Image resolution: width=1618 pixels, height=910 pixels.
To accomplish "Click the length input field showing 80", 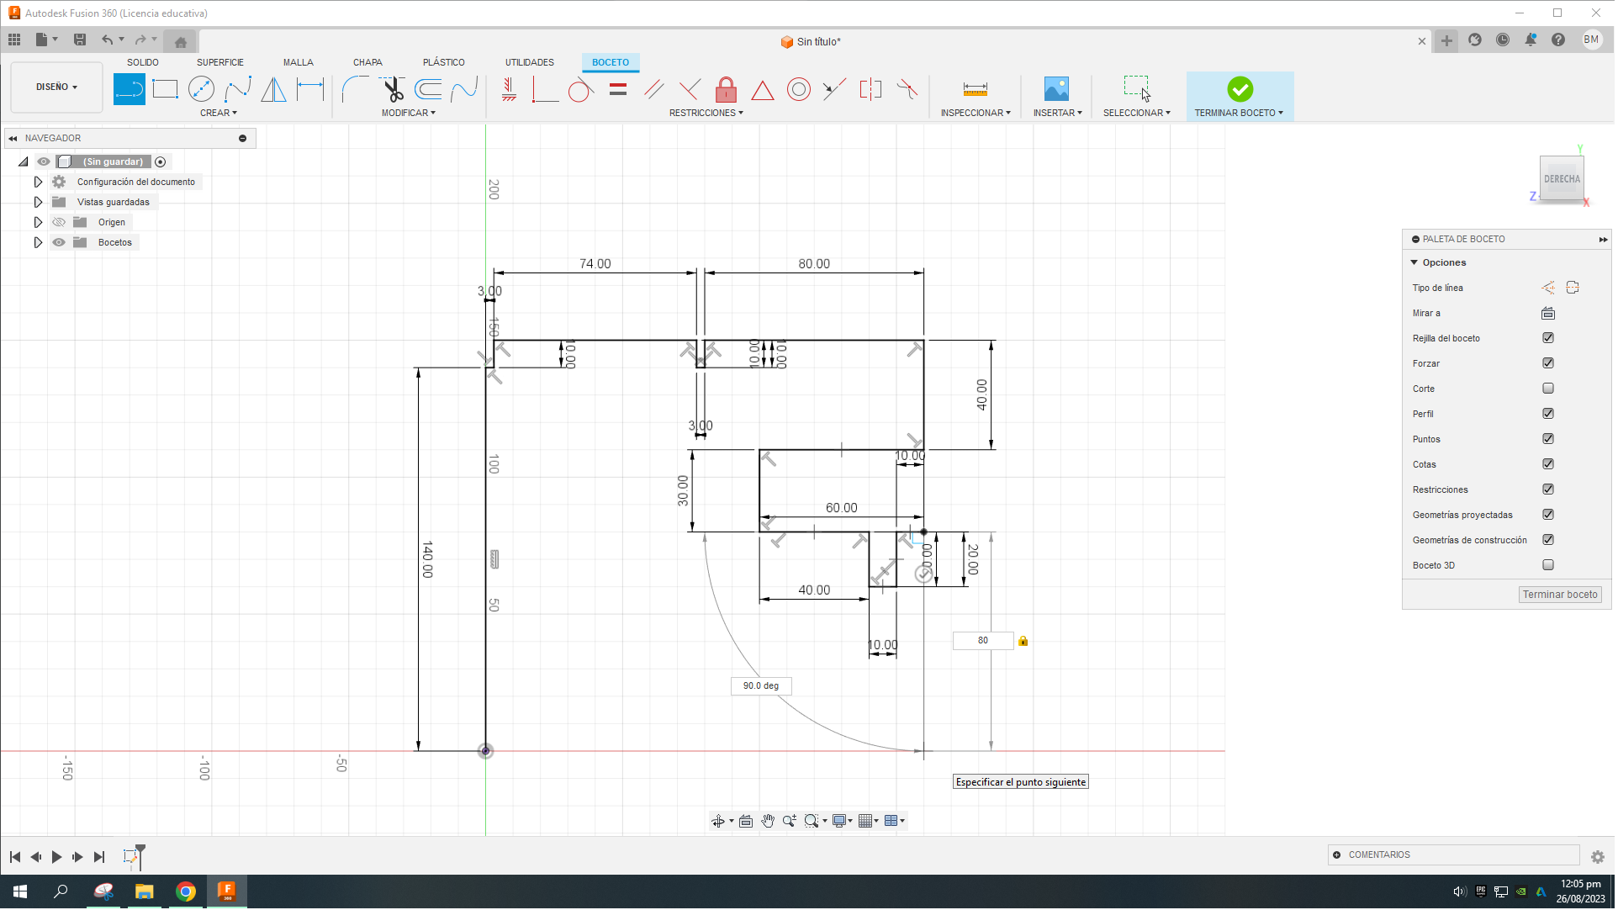I will 983,641.
